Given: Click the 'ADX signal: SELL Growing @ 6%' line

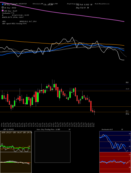Looking at the screenshot, I should click(x=14, y=24).
